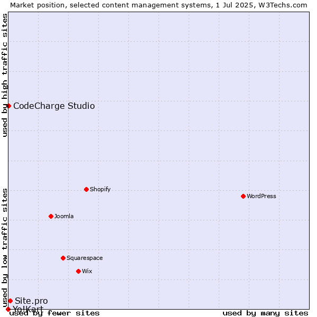
Task: Click the 'used by low traffic sites' axis label
Action: tap(4, 248)
